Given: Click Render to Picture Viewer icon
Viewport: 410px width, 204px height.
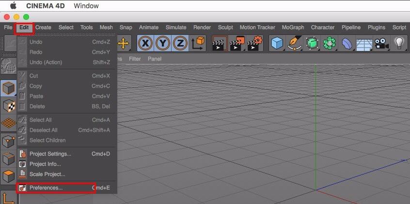Looking at the screenshot, I should point(237,44).
